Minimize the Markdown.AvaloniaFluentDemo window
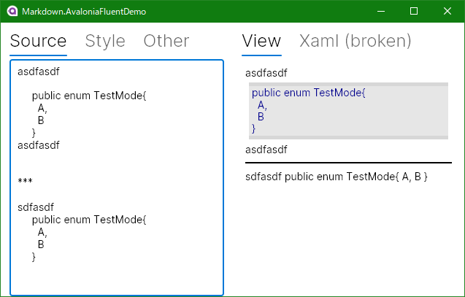Viewport: 465px width, 297px height. point(381,11)
